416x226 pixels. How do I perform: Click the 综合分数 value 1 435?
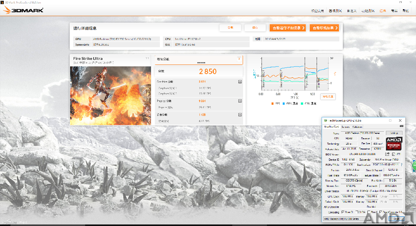pos(202,115)
